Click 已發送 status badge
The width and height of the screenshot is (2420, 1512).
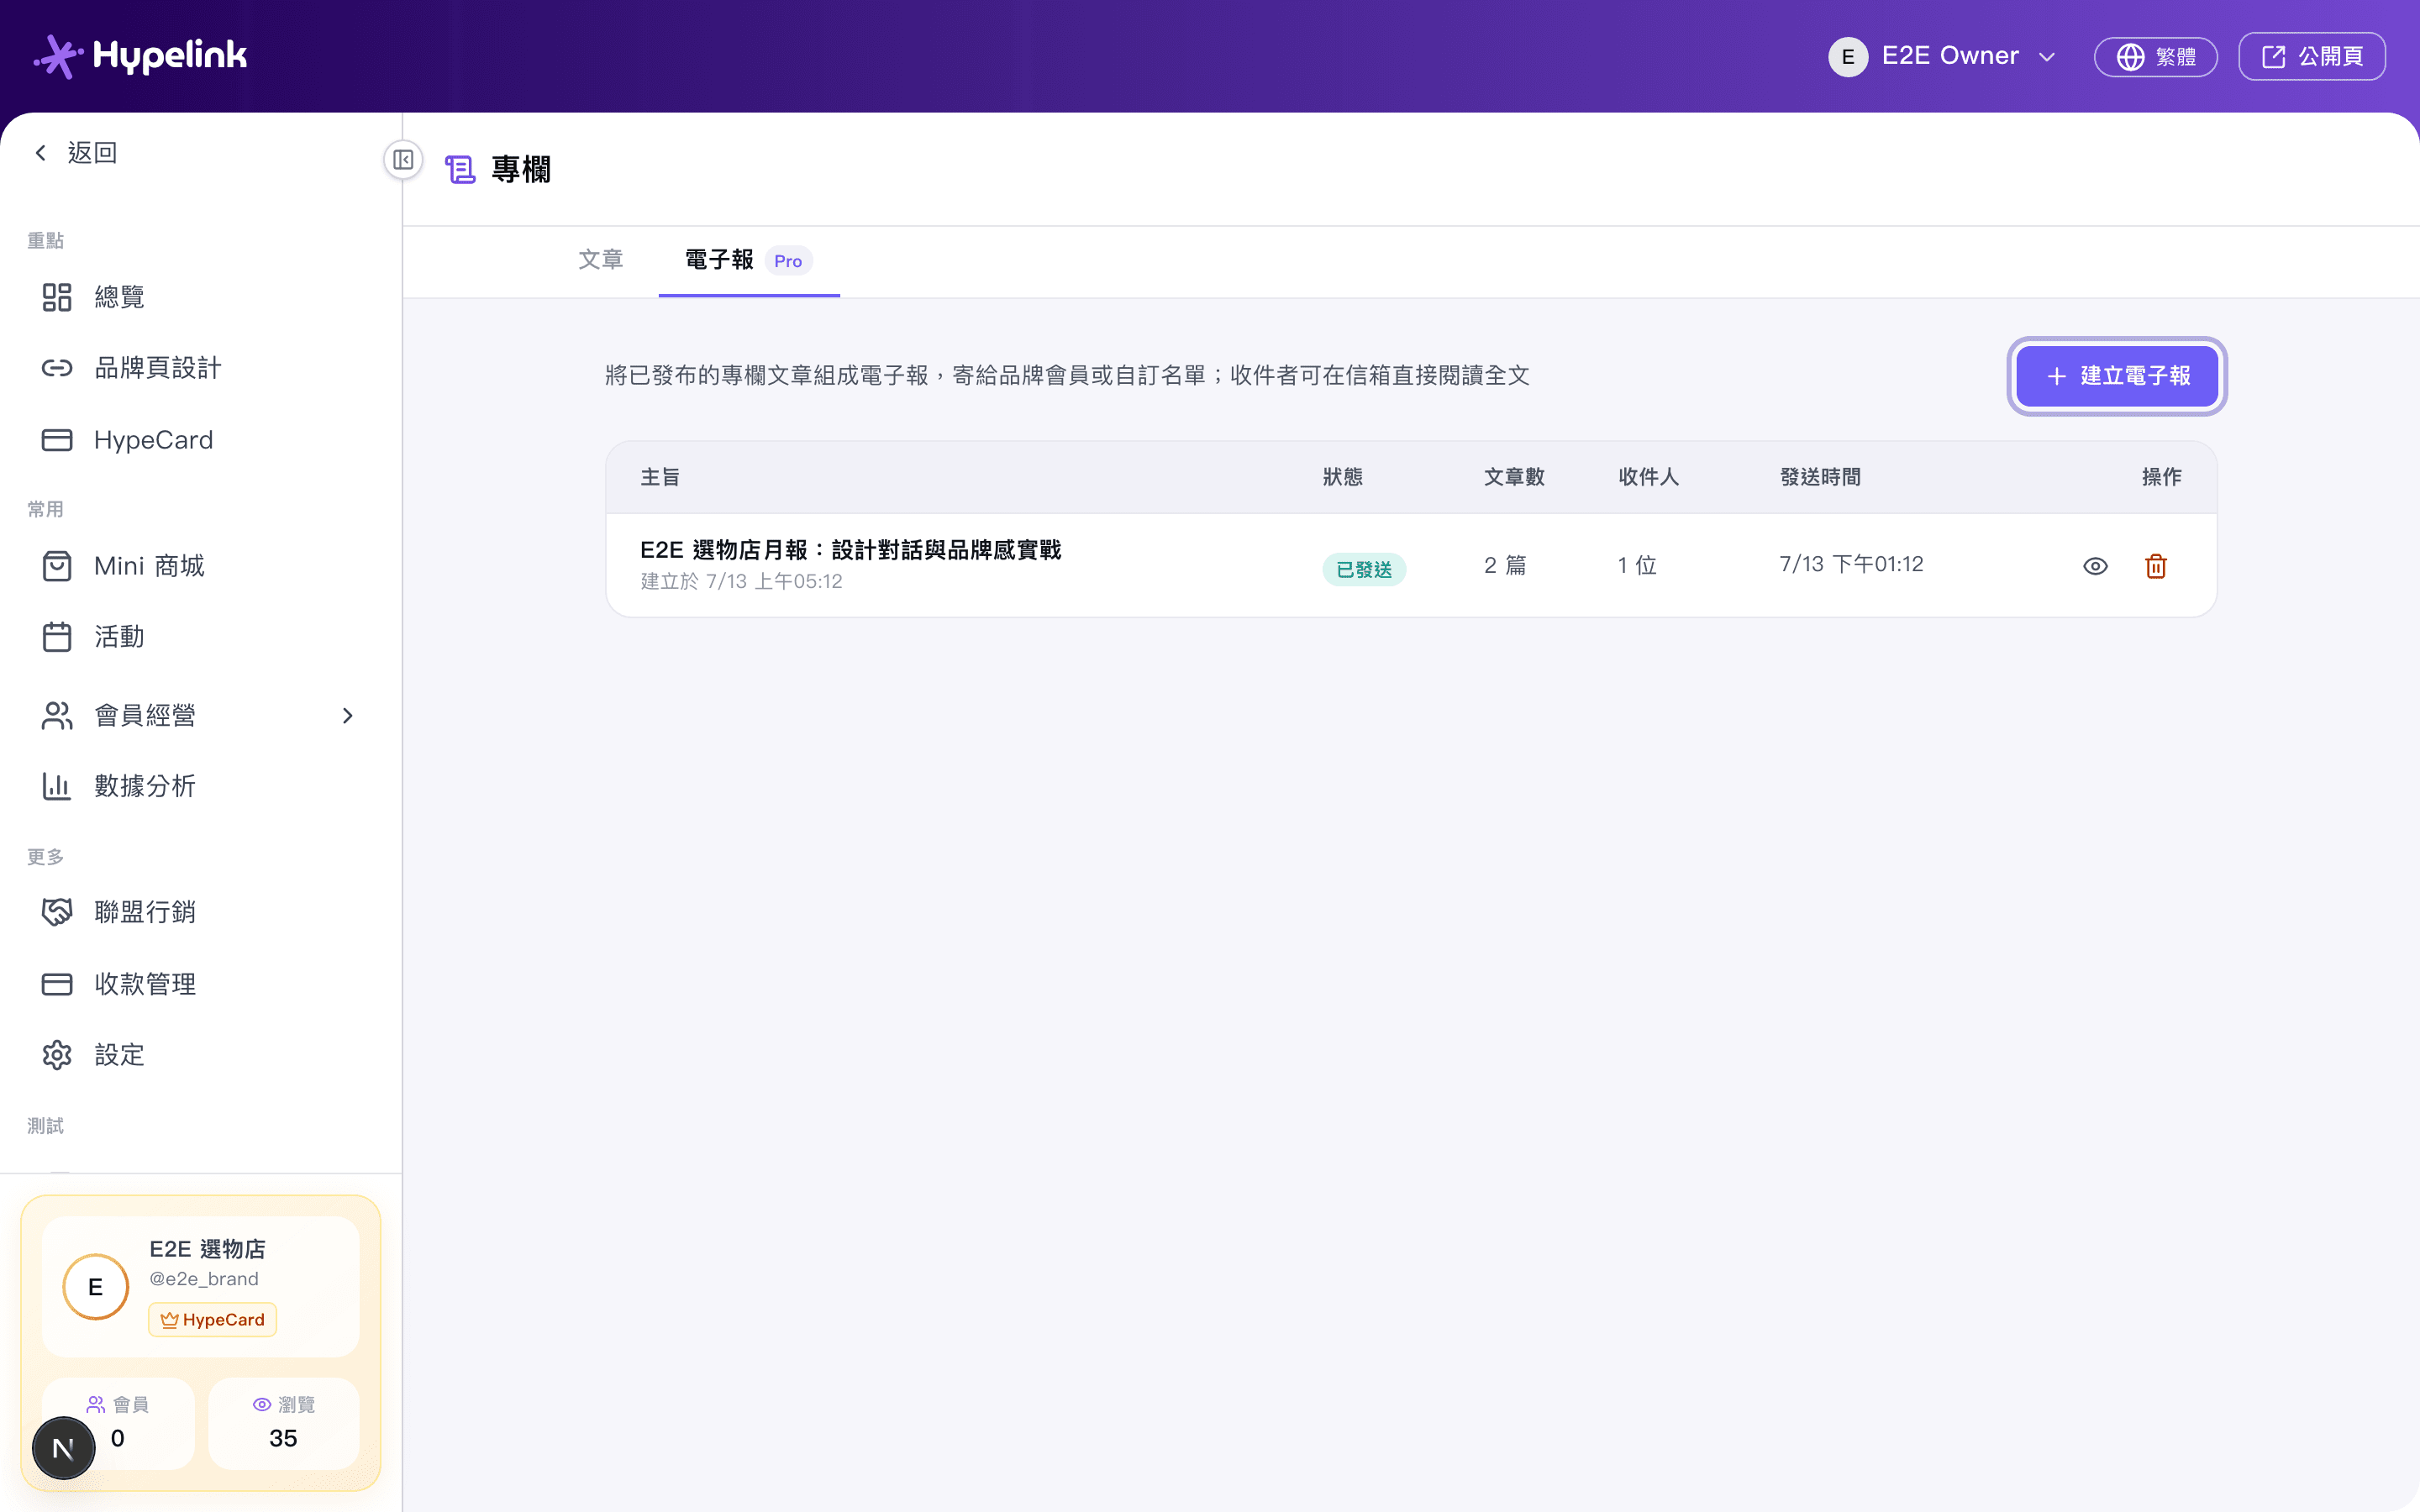coord(1364,569)
